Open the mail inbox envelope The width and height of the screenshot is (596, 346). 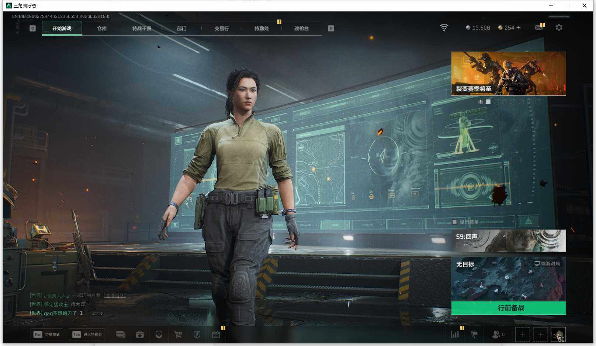pos(538,28)
